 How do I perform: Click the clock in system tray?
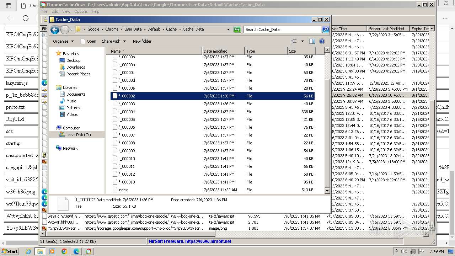click(437, 251)
